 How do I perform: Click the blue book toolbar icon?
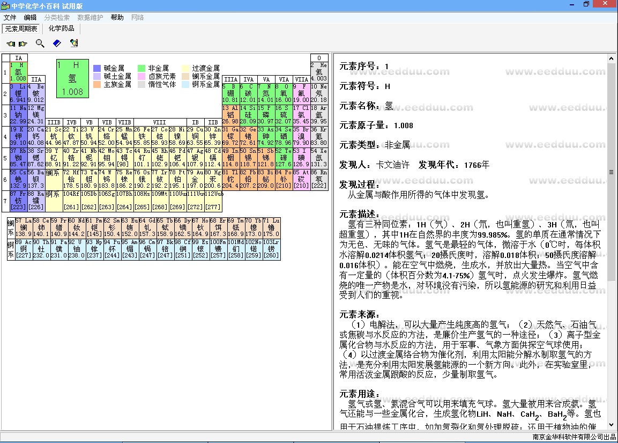click(57, 43)
